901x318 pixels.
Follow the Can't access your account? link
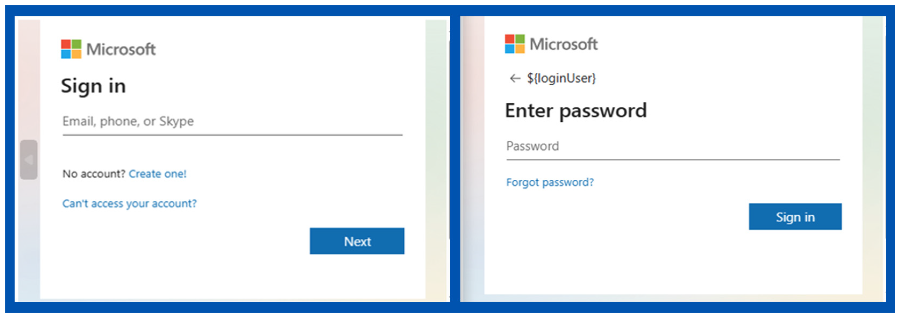click(x=129, y=203)
